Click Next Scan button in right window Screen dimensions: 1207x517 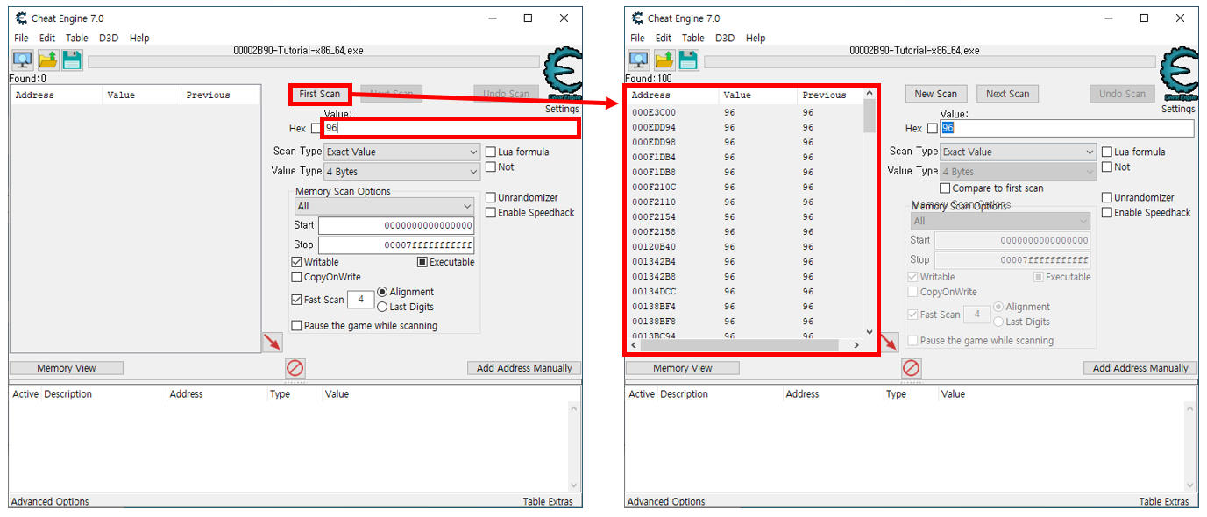[1008, 94]
